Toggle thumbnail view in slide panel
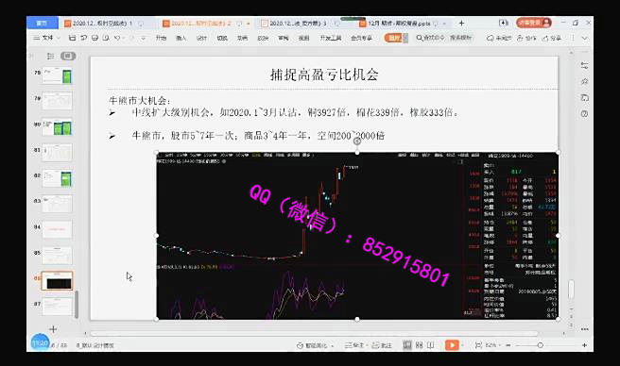 (68, 56)
